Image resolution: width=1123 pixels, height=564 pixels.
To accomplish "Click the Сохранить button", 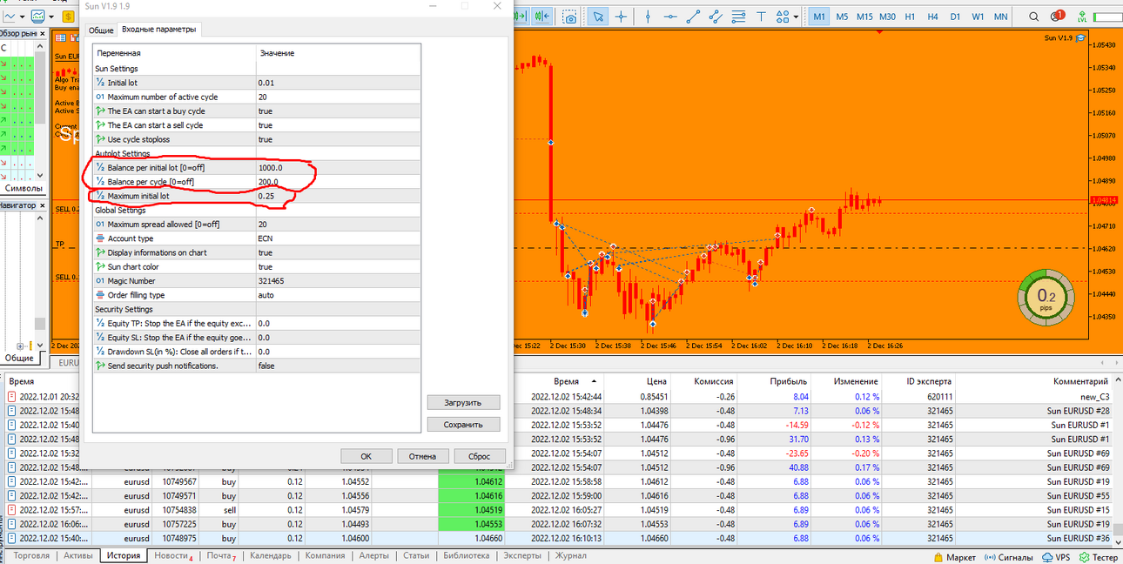I will (x=464, y=425).
